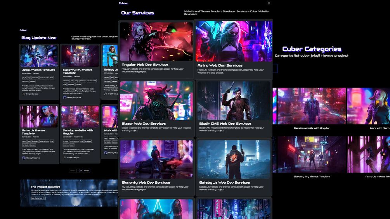
Task: Click the Cubber logo above Blog Update New
Action: 23,30
